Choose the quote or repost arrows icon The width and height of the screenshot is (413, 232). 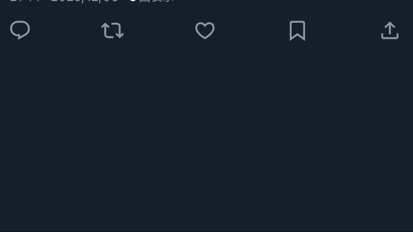[x=112, y=31]
